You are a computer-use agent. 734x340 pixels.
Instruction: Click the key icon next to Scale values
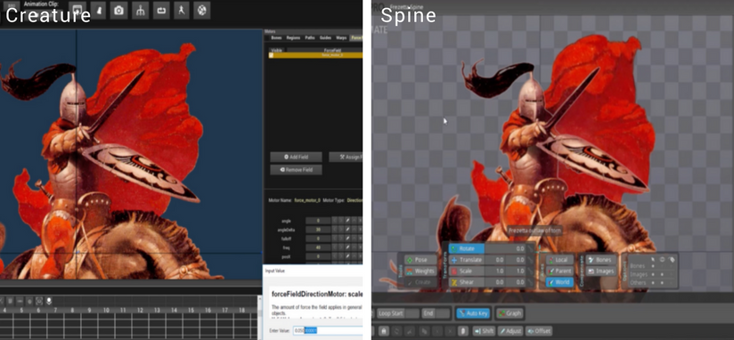530,271
